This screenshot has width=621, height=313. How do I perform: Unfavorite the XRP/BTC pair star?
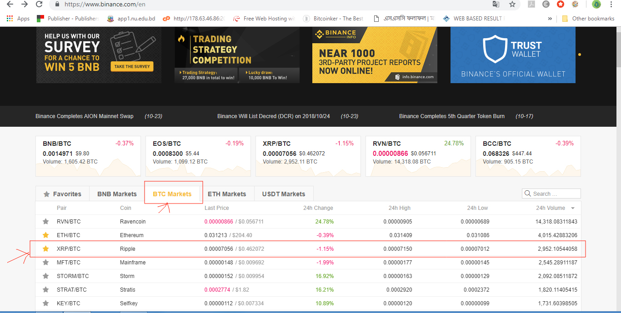point(45,249)
